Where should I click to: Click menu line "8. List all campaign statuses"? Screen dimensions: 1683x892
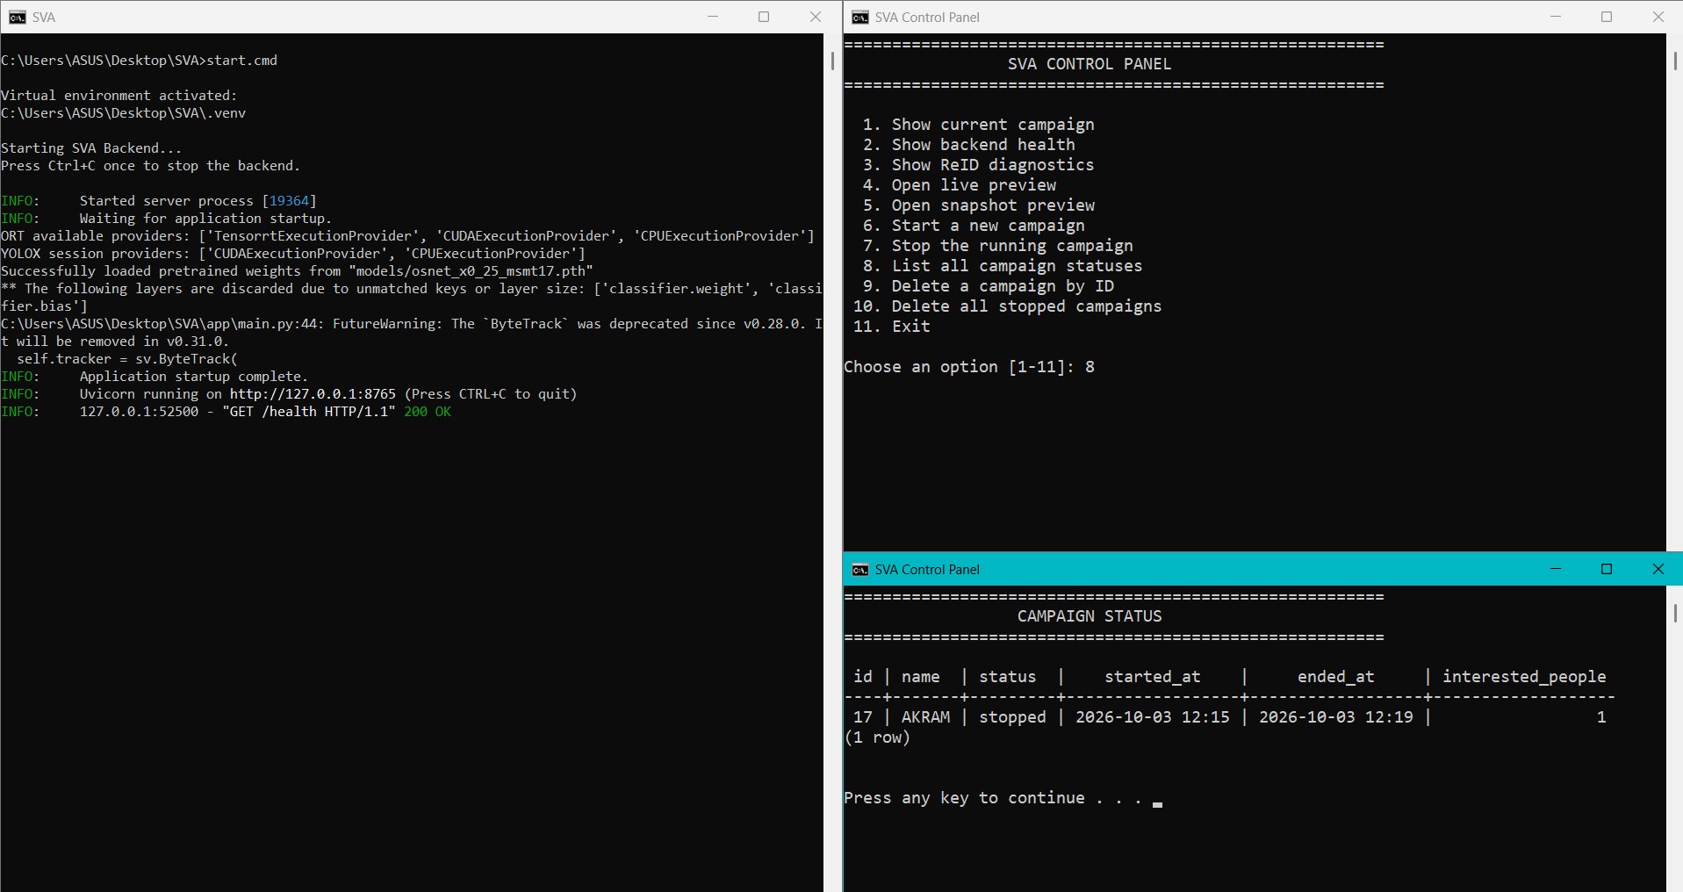click(1003, 266)
